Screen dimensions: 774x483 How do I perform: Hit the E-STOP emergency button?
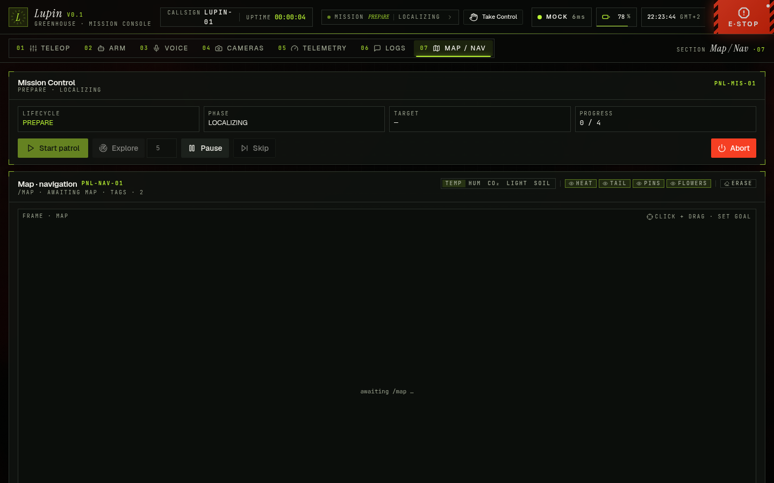pos(743,17)
